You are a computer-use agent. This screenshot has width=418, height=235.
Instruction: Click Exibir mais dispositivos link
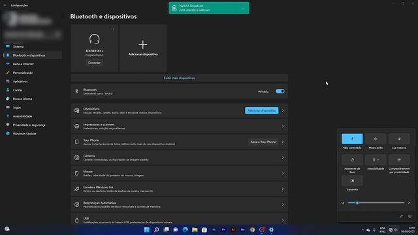coord(179,78)
